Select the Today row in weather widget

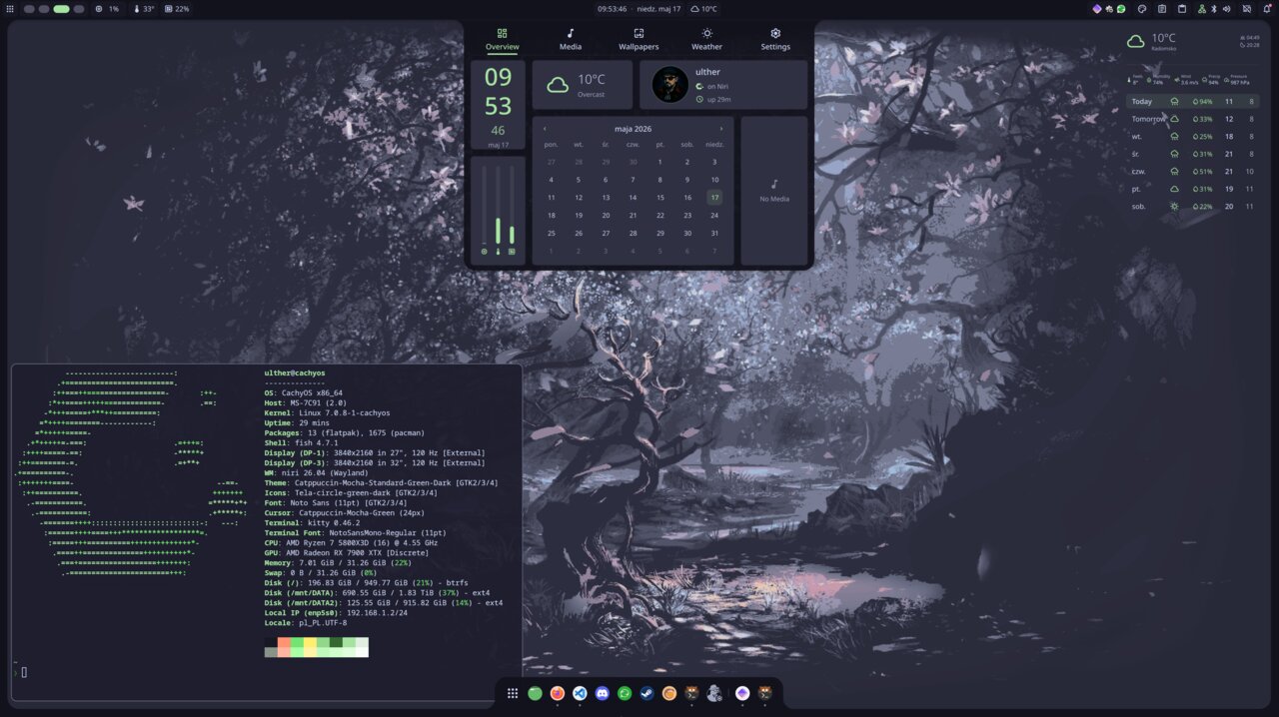(1192, 101)
